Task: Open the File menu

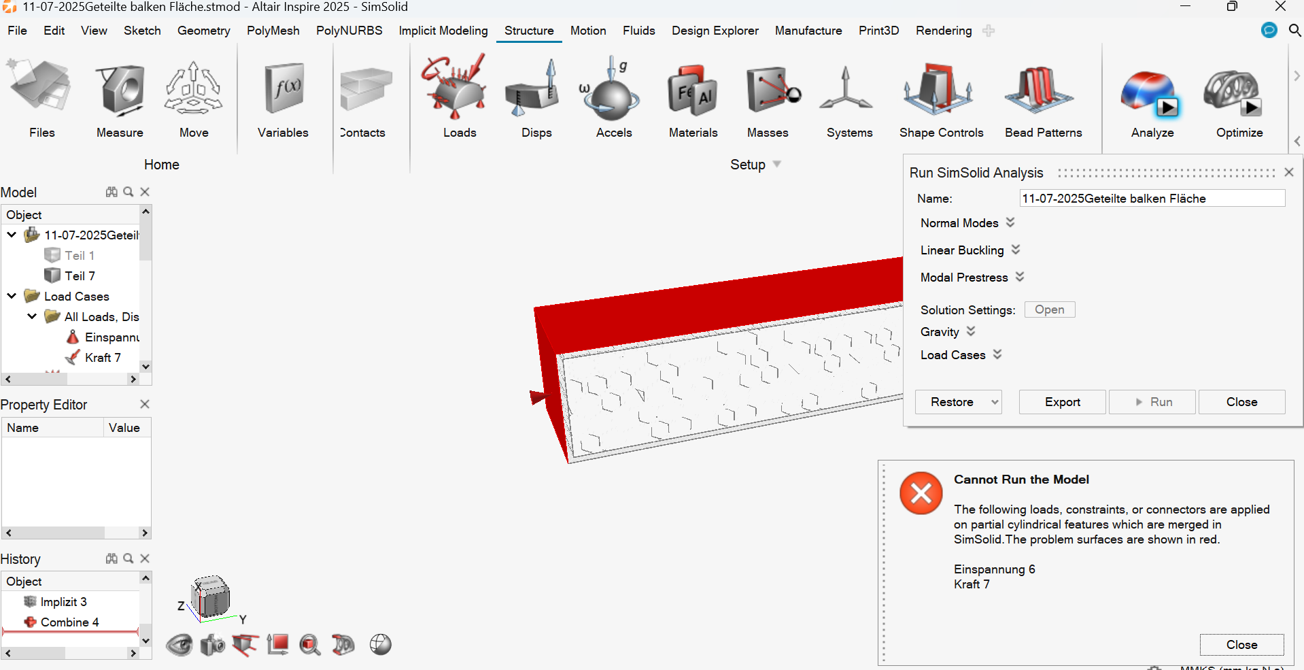Action: (x=17, y=31)
